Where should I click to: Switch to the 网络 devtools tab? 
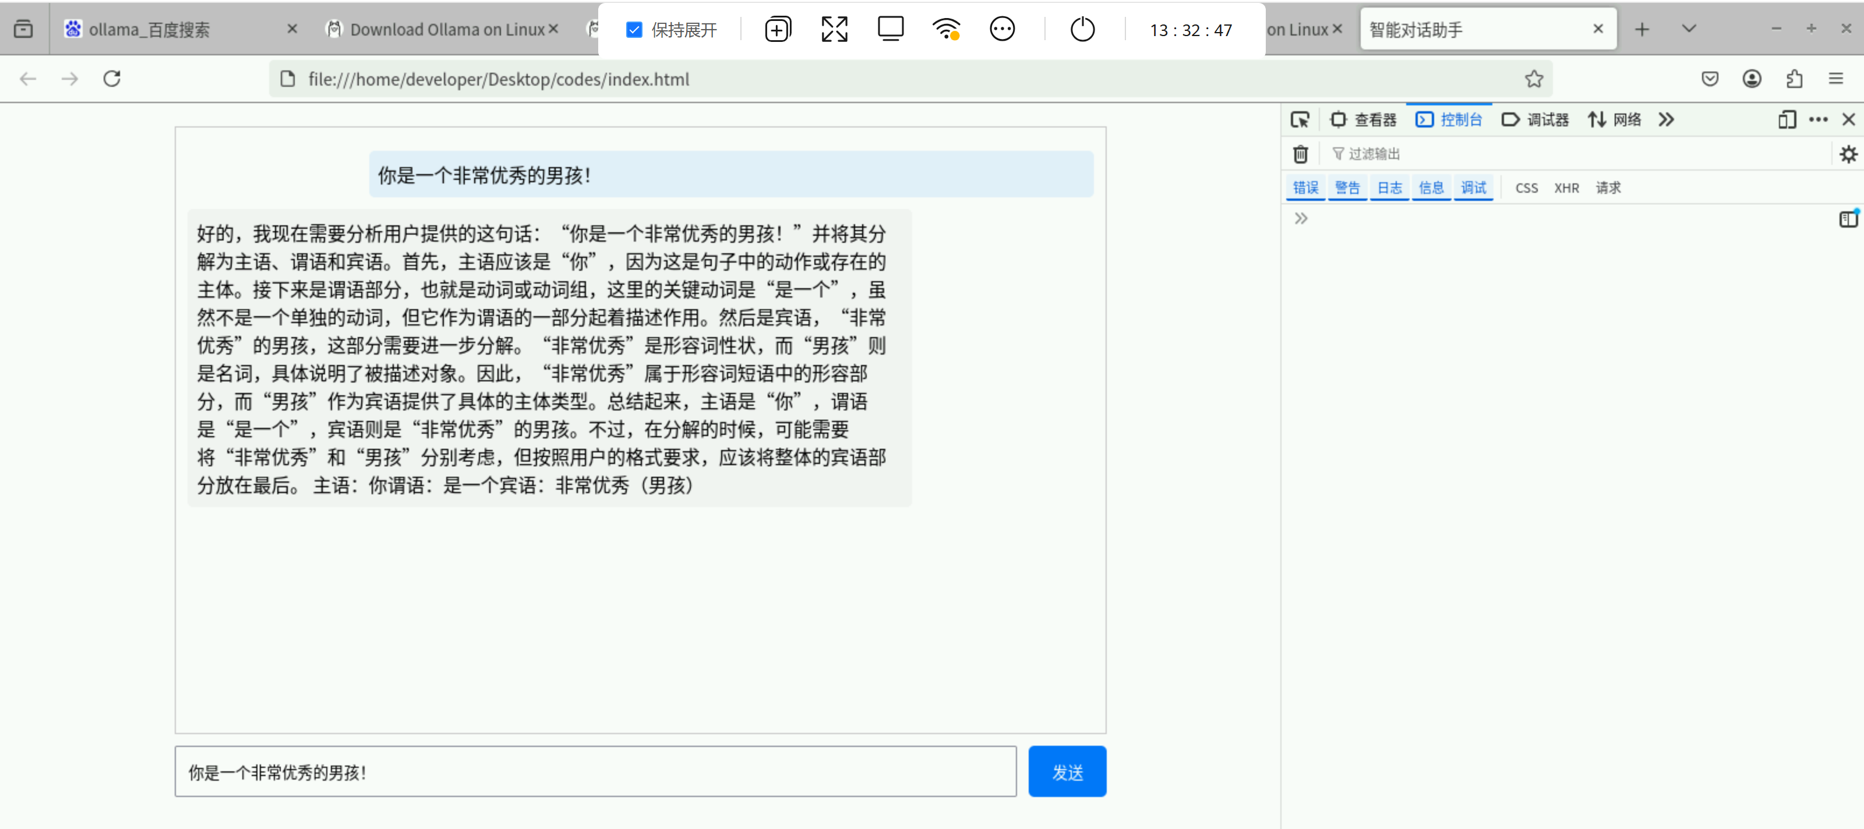pos(1614,119)
